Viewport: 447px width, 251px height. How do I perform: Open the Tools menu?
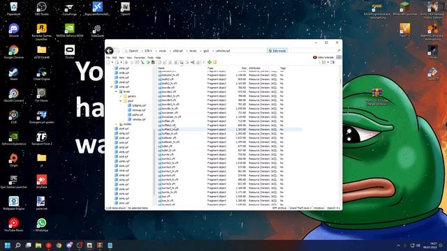[150, 58]
